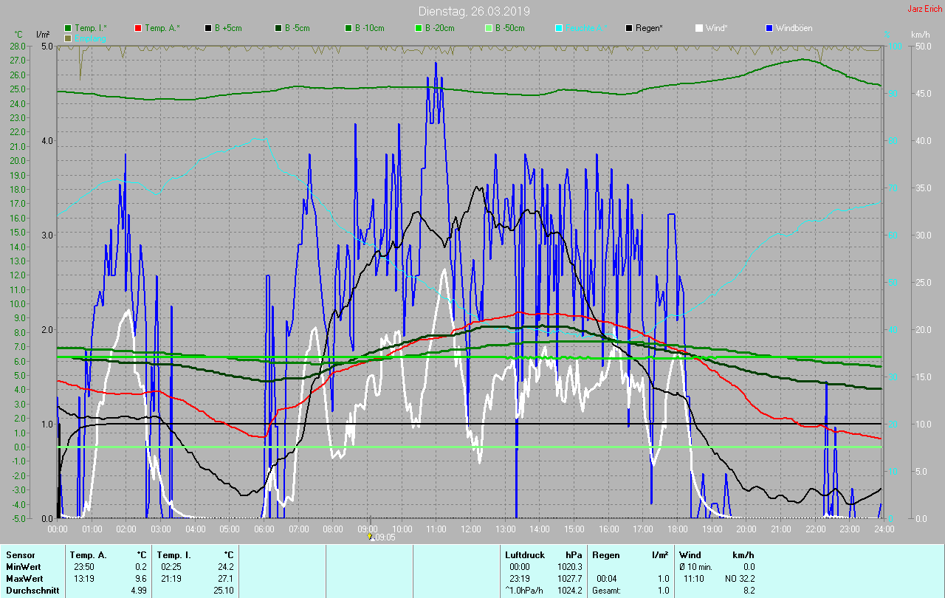Click the 9.6 maximum temperature value

click(x=140, y=579)
